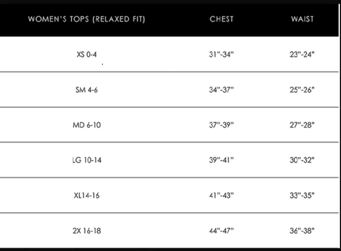341x251 pixels.
Task: Select the 2X 16-18 size row label
Action: [86, 231]
